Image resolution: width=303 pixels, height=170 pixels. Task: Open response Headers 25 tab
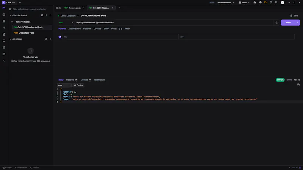pyautogui.click(x=72, y=80)
